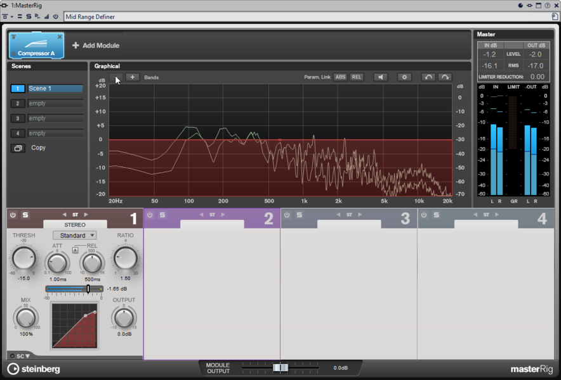Solo band 3 with its S button
This screenshot has height=380, width=561.
(x=300, y=215)
